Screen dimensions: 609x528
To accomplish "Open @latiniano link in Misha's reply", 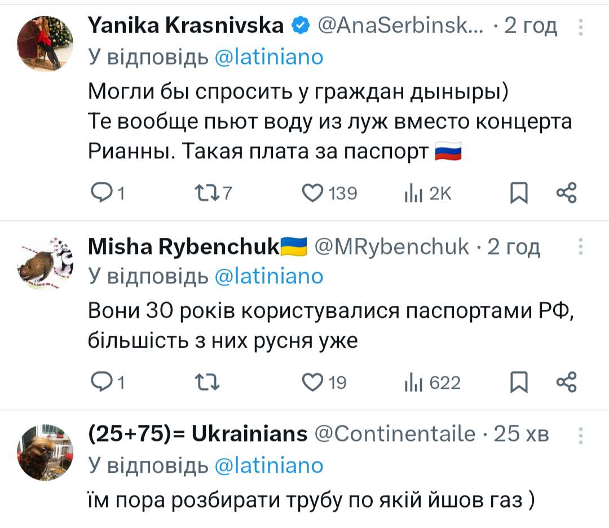I will 269,276.
